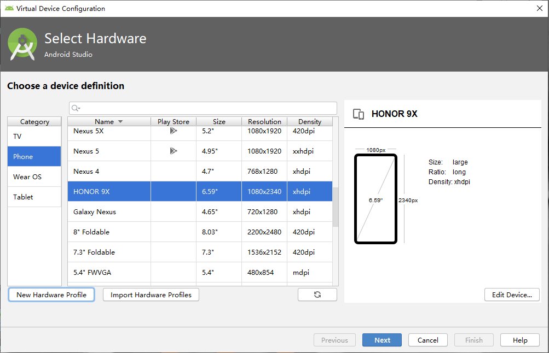This screenshot has width=549, height=353.
Task: Select the Phone category
Action: pyautogui.click(x=34, y=157)
